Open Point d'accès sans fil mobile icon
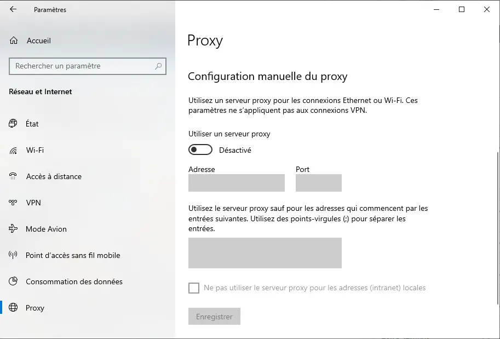Screen dimensions: 500x339 [x=13, y=255]
